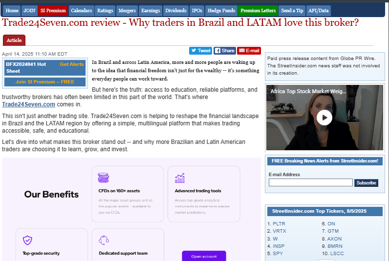Open the INSP ticker link
Viewport: 389px width, 261px height.
(279, 246)
